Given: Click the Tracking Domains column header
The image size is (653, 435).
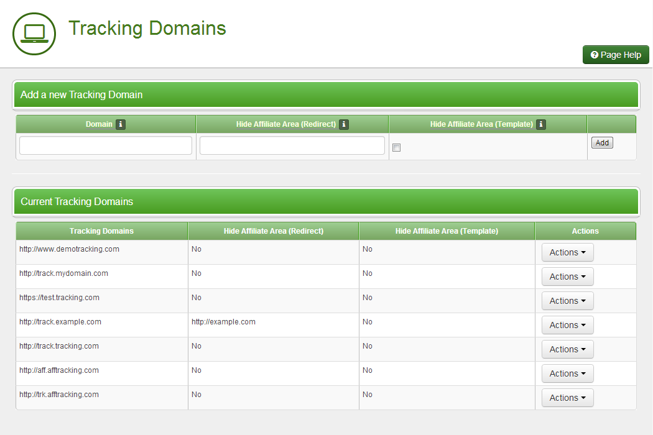Looking at the screenshot, I should [101, 231].
